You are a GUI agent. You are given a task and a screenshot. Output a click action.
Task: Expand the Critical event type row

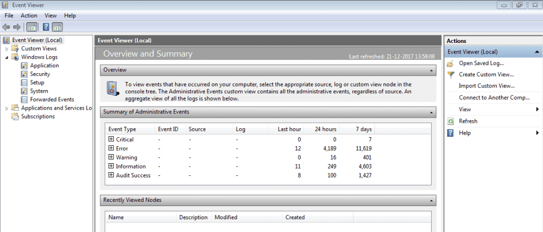pos(111,139)
